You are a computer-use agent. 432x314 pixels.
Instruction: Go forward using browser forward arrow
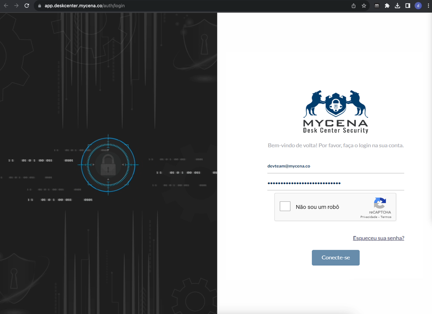coord(16,5)
